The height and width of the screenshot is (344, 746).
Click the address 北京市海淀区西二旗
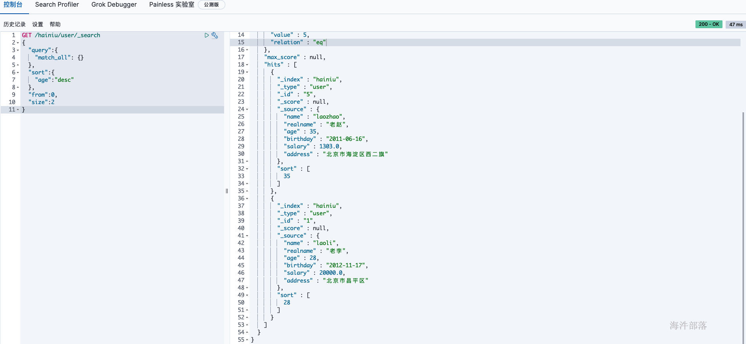click(355, 154)
